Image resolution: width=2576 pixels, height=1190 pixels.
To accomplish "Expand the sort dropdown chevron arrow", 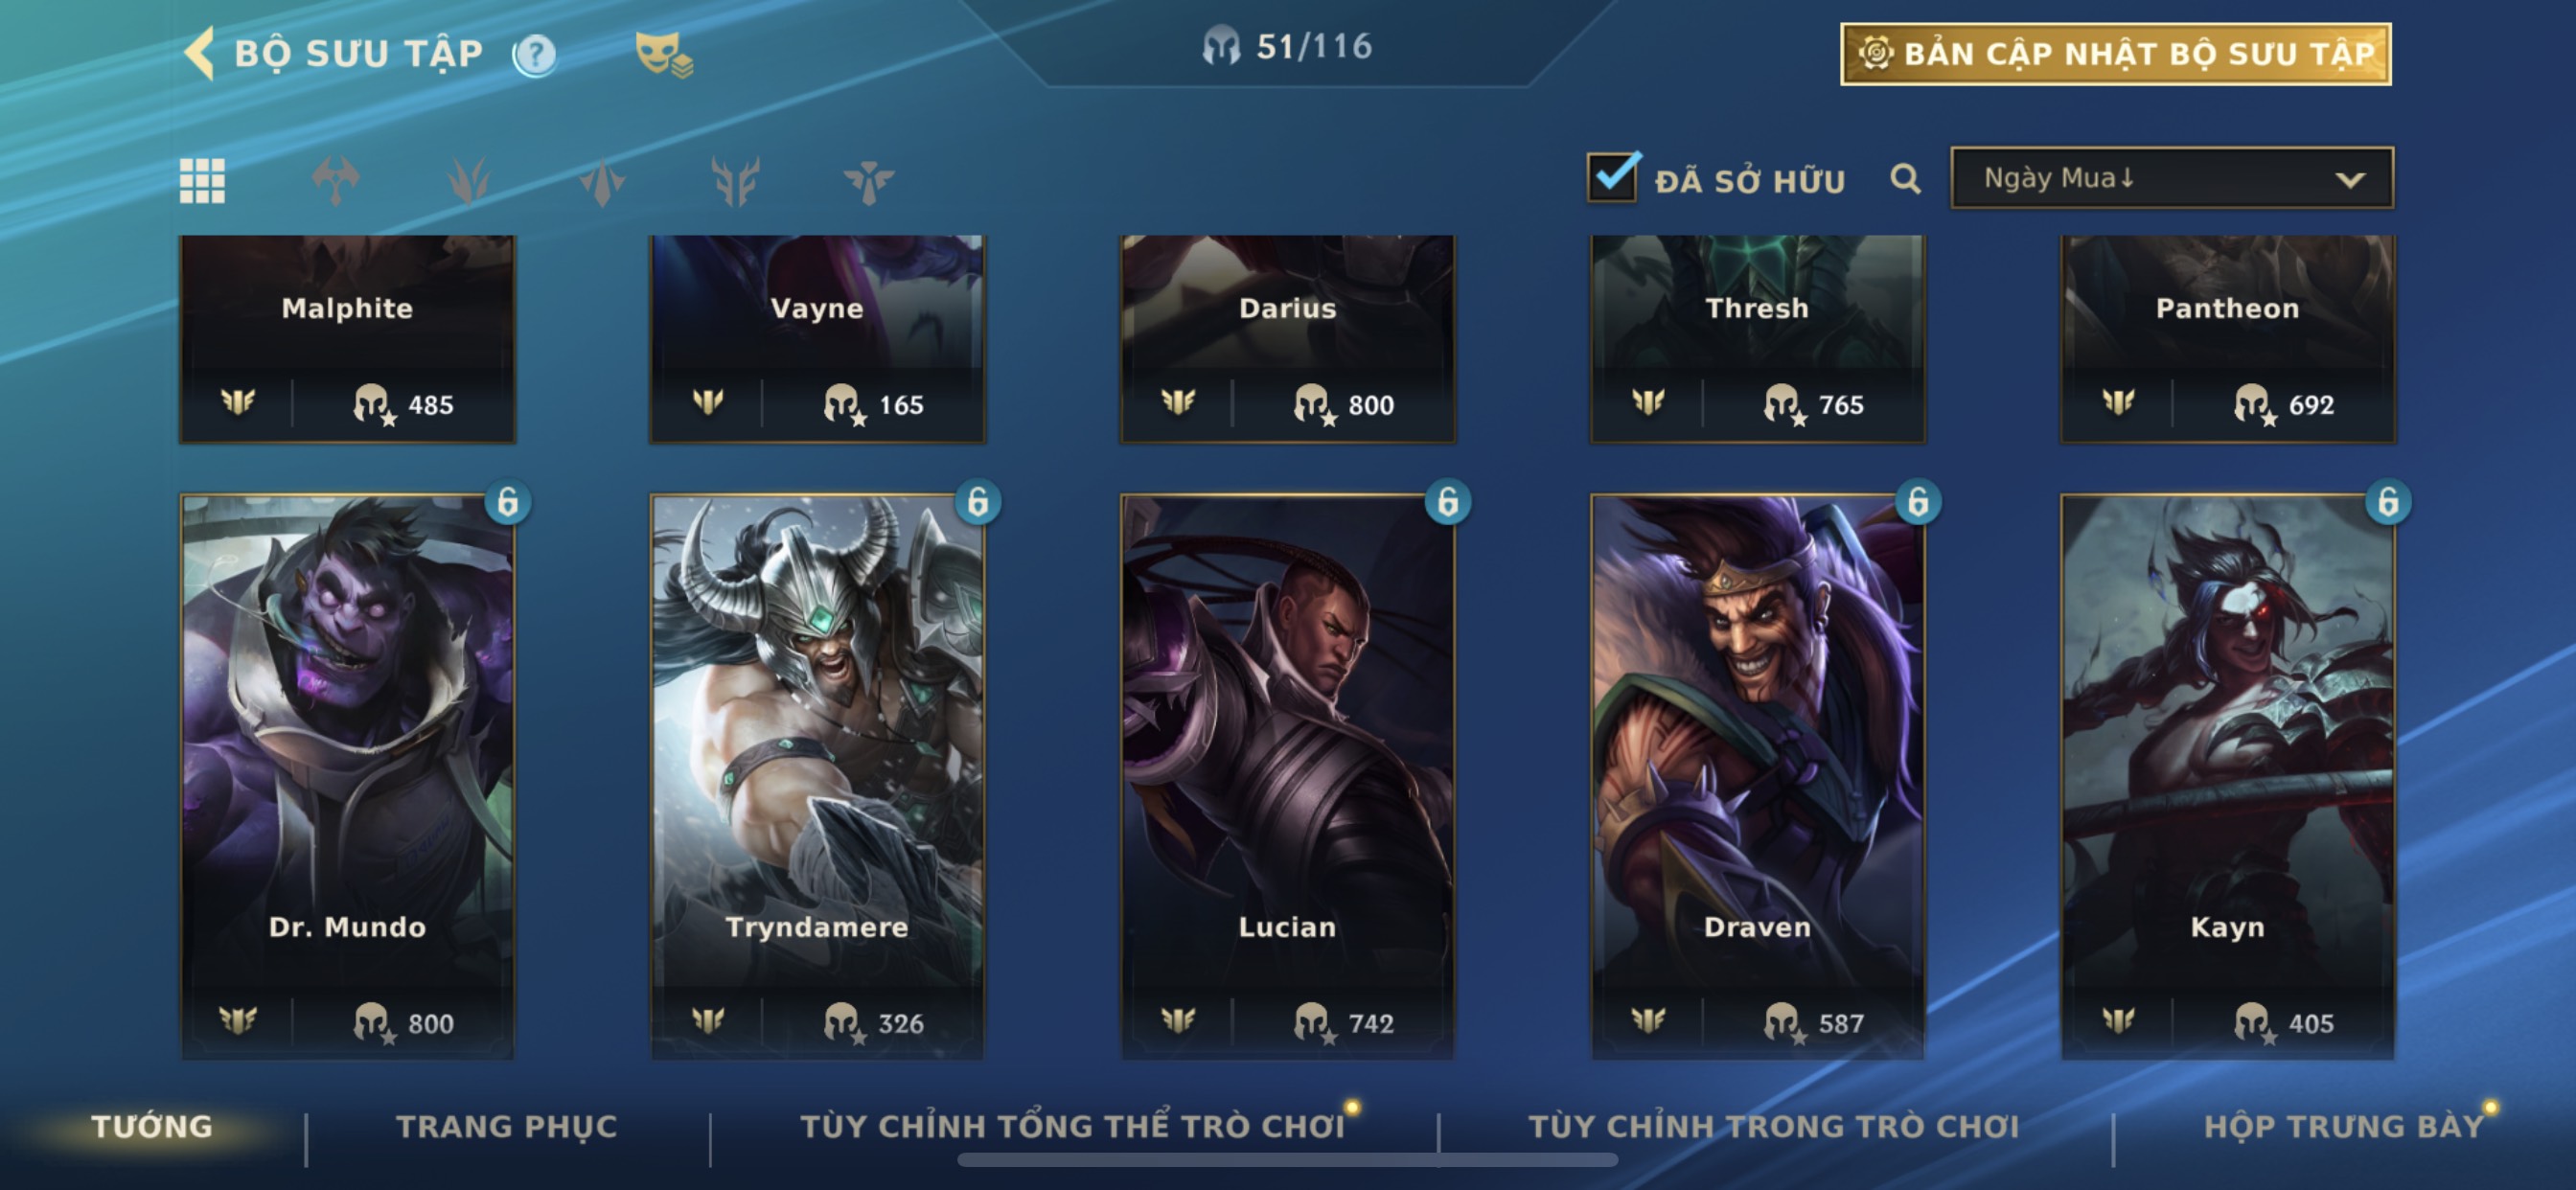I will [x=2350, y=180].
